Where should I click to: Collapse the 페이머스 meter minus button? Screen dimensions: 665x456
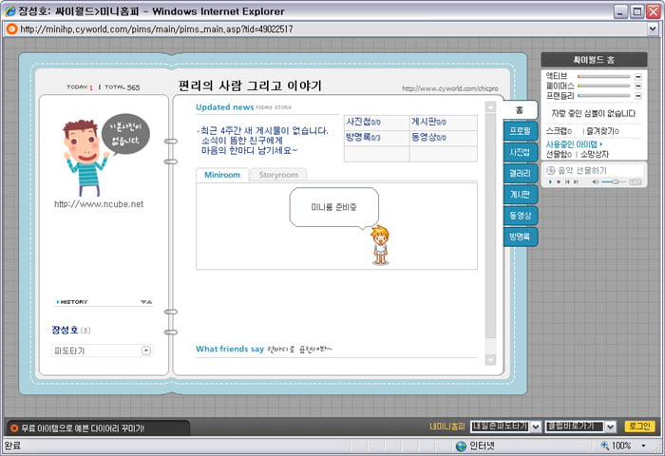[637, 86]
